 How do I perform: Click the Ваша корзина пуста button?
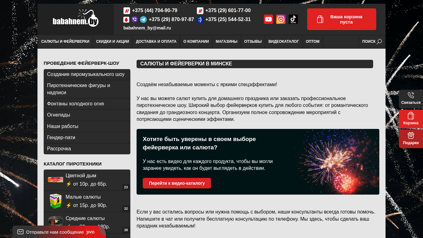coord(342,19)
